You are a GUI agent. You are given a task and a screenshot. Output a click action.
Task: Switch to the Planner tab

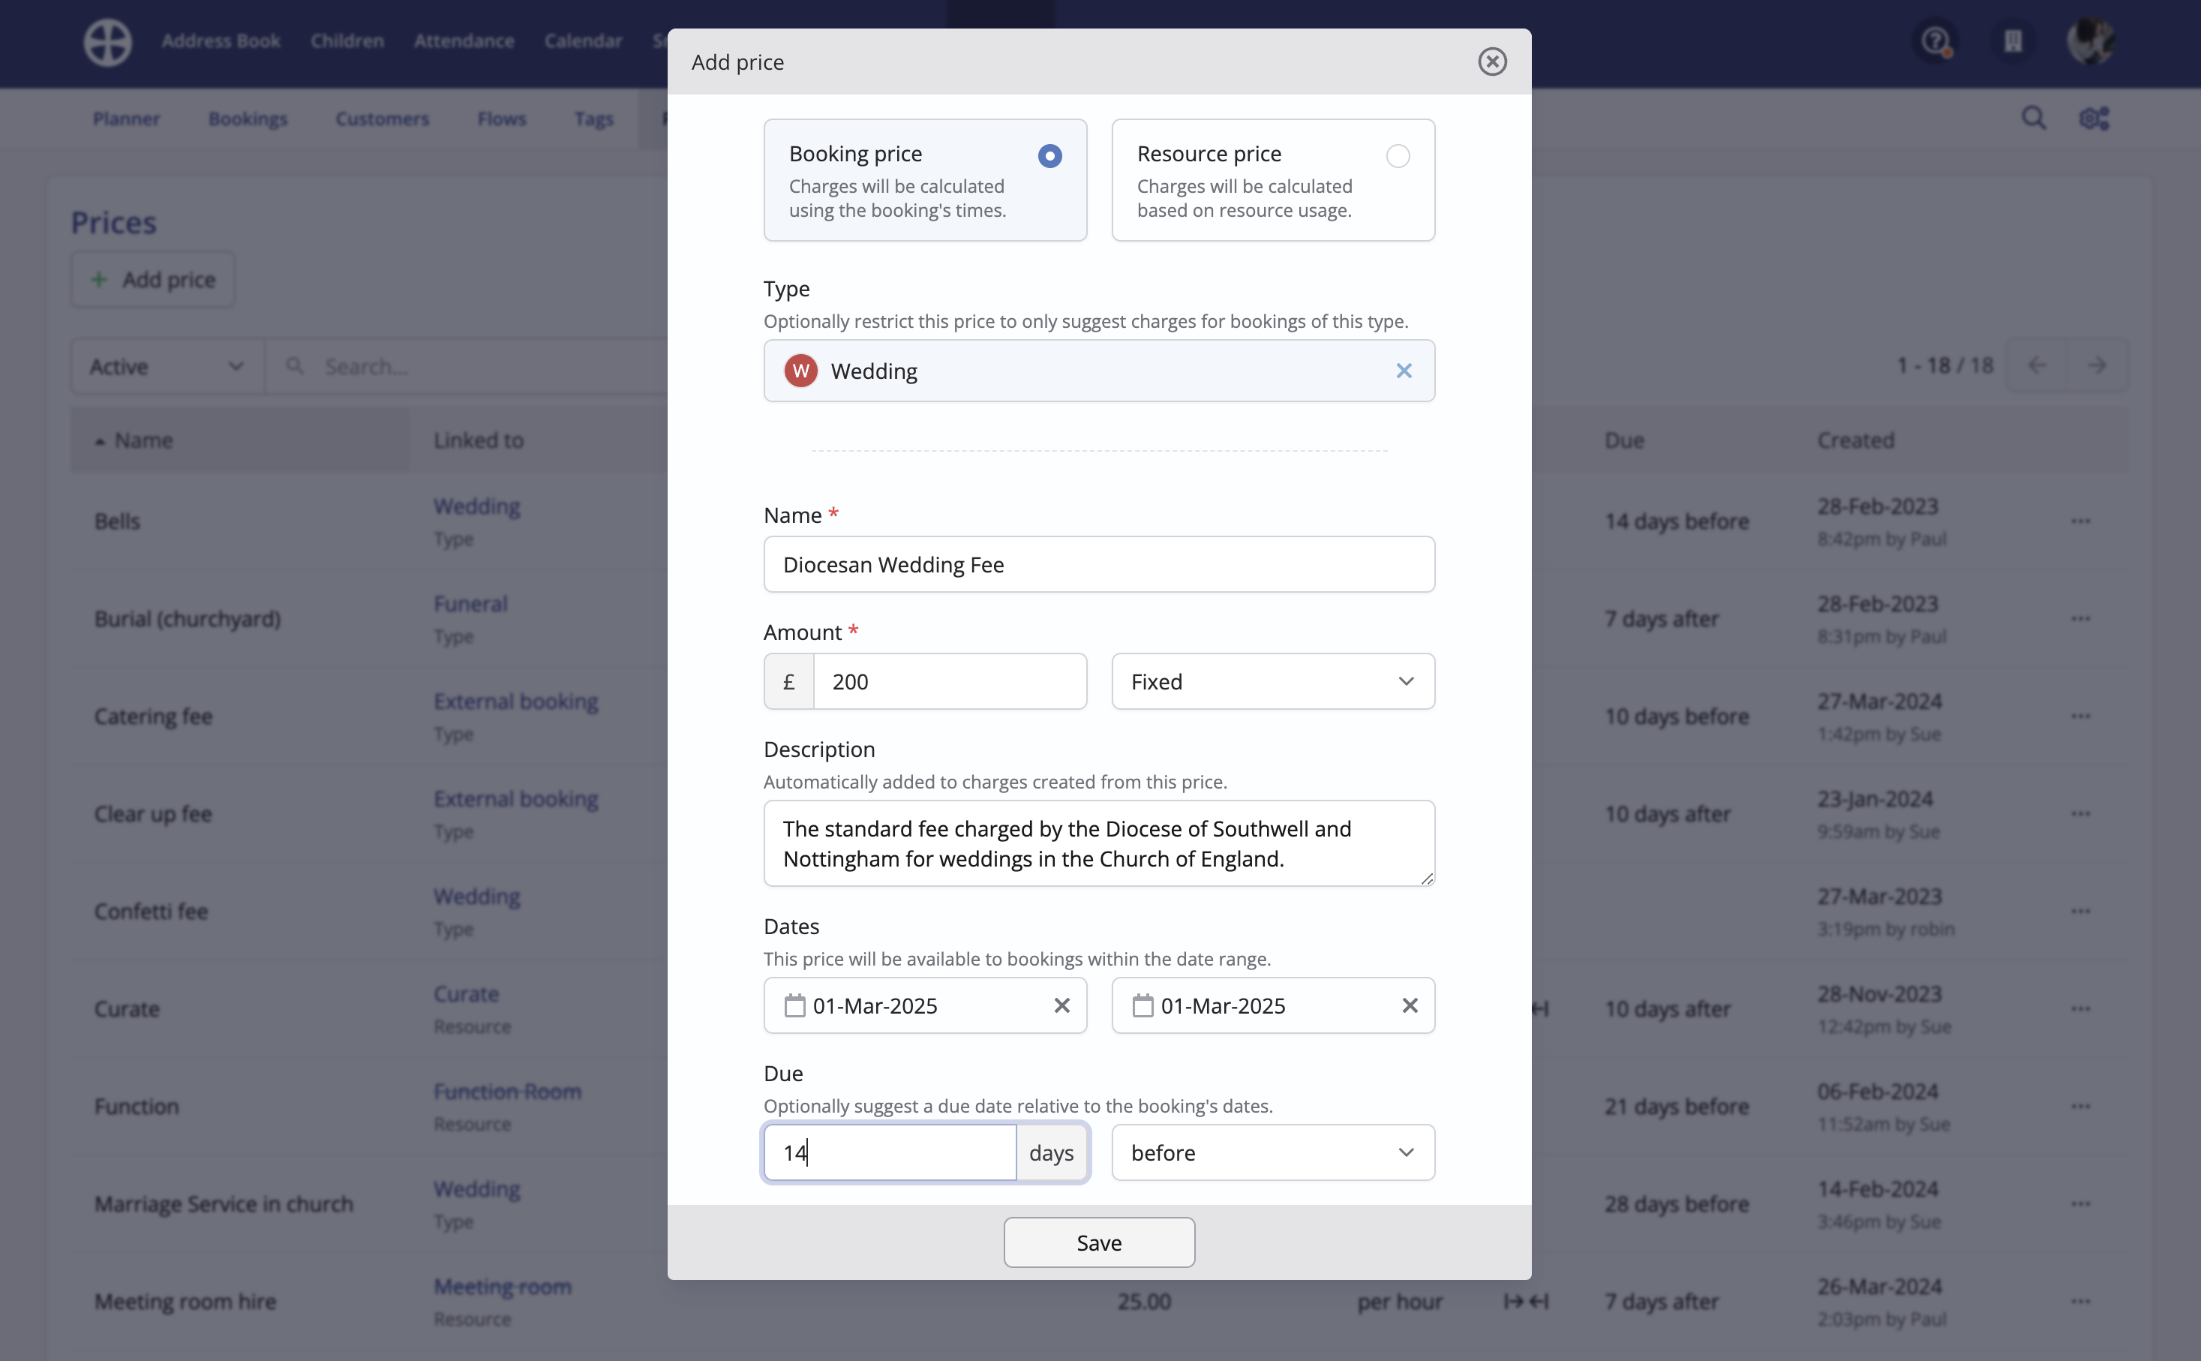pyautogui.click(x=126, y=119)
